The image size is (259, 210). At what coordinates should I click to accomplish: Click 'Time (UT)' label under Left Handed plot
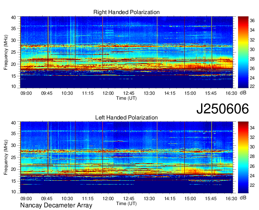click(126, 204)
